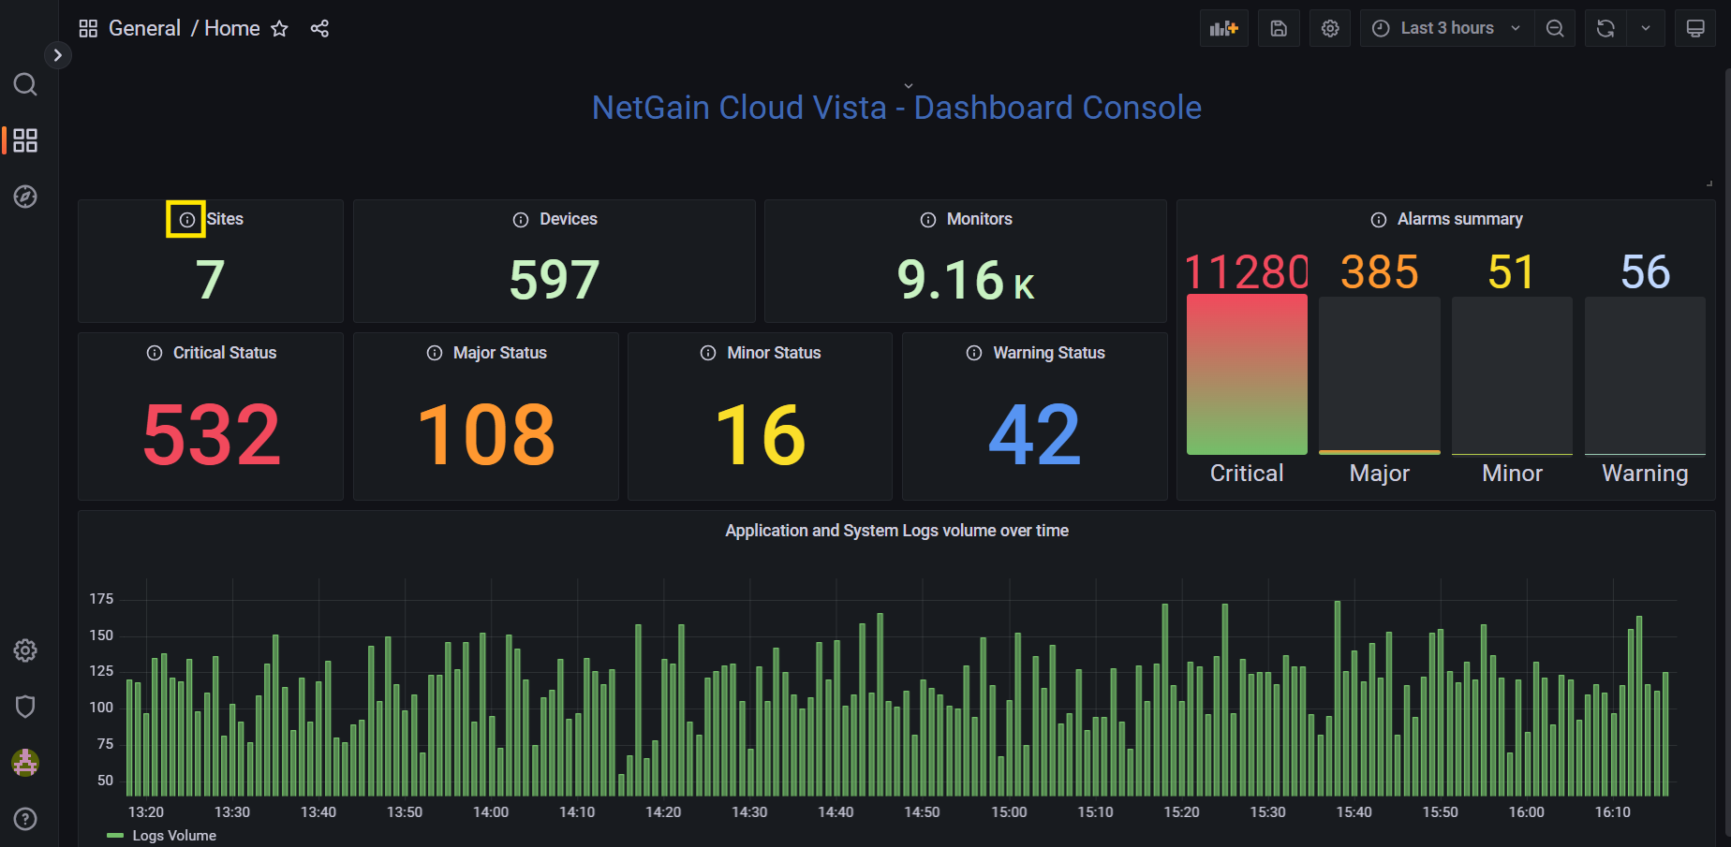Open the search dashboards icon

[x=25, y=85]
